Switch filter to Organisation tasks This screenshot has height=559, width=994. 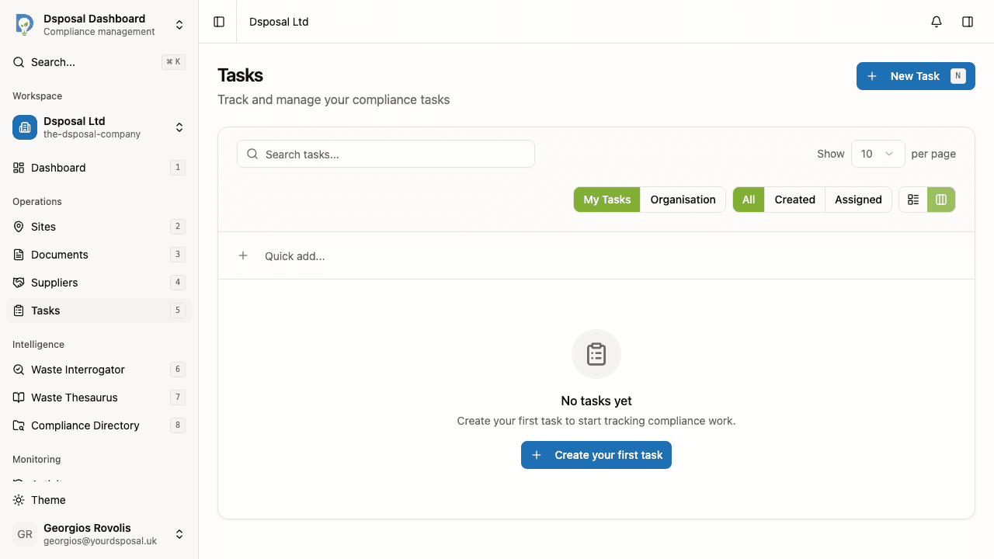683,200
